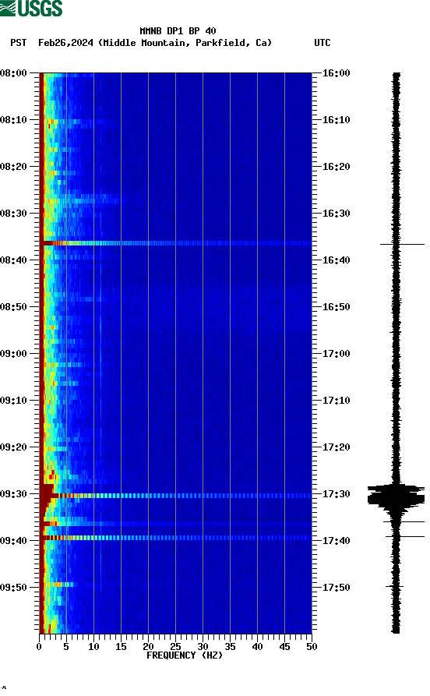Click the '09:10' PST time label
Image resolution: width=430 pixels, height=696 pixels.
[14, 401]
